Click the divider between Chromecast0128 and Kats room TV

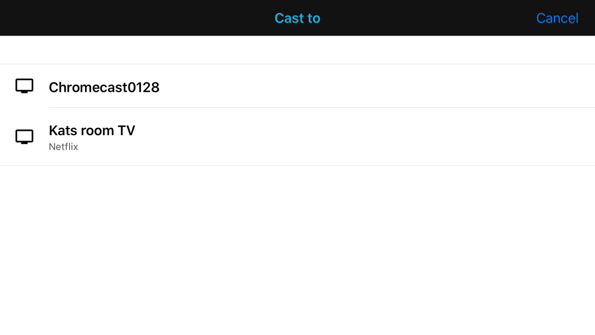click(x=322, y=108)
